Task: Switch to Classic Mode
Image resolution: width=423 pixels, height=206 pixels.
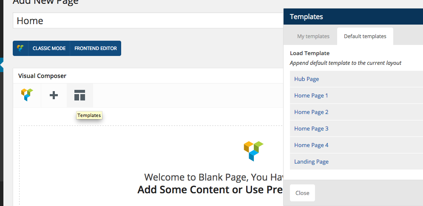Action: pos(49,48)
